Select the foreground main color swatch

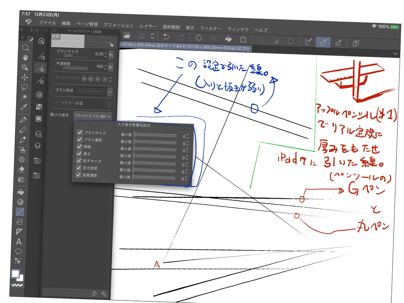pyautogui.click(x=15, y=274)
